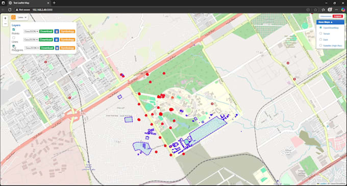Click the Not secure site warning
The height and width of the screenshot is (186, 347).
point(23,10)
